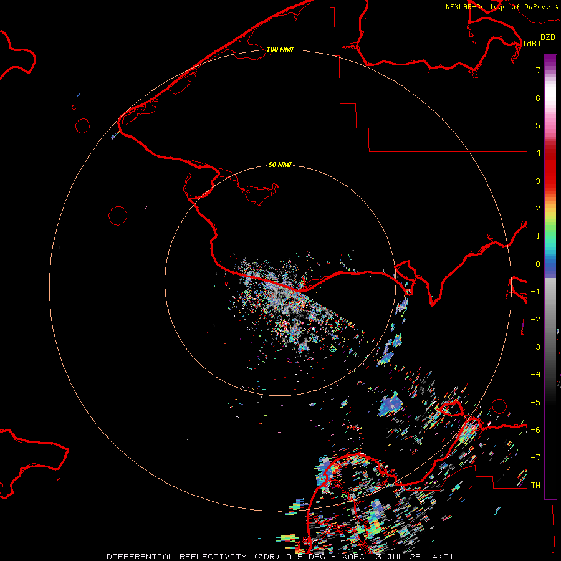The image size is (561, 561).
Task: Click the TH threshold label on the scale
Action: [535, 486]
